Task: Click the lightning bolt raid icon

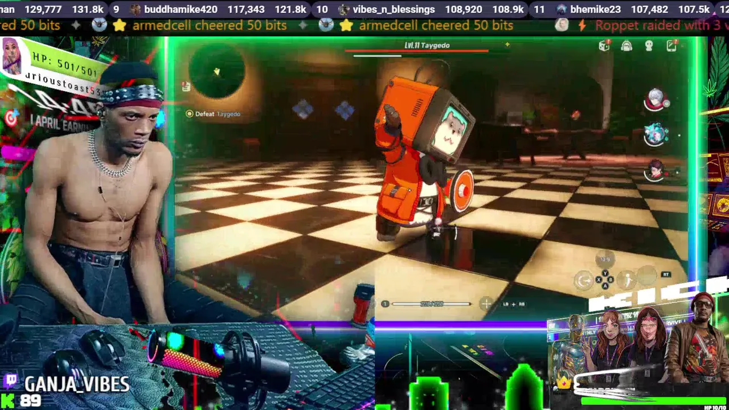Action: click(581, 26)
